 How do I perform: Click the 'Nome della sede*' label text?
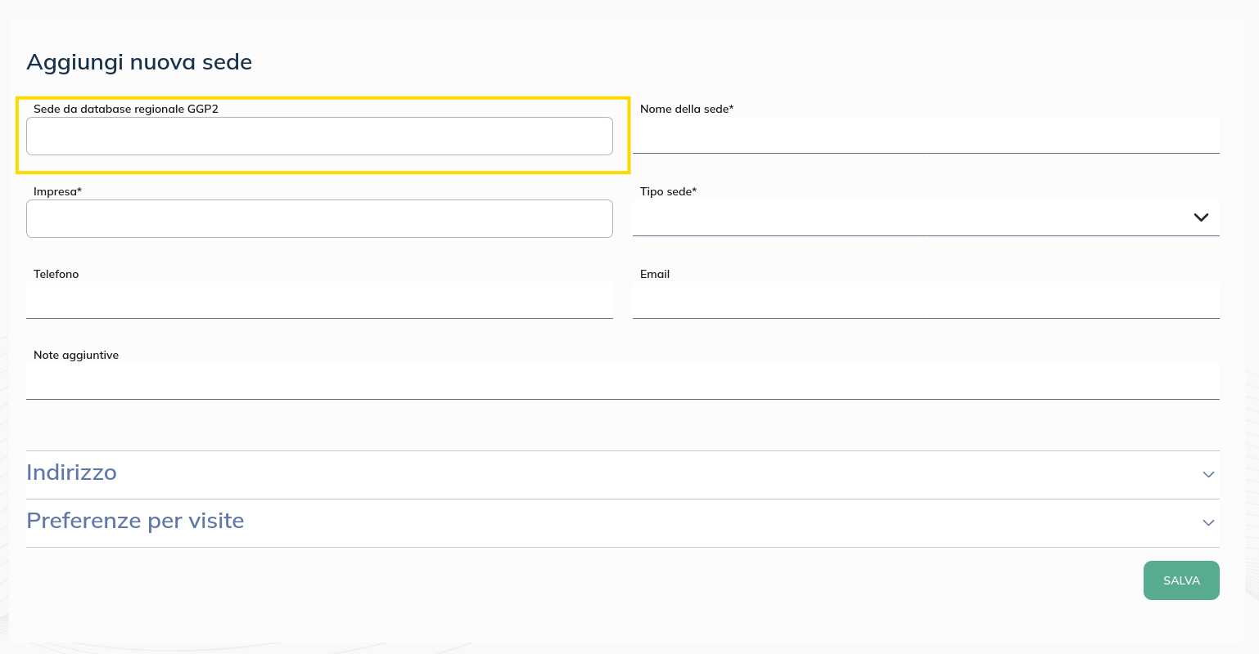click(x=687, y=109)
